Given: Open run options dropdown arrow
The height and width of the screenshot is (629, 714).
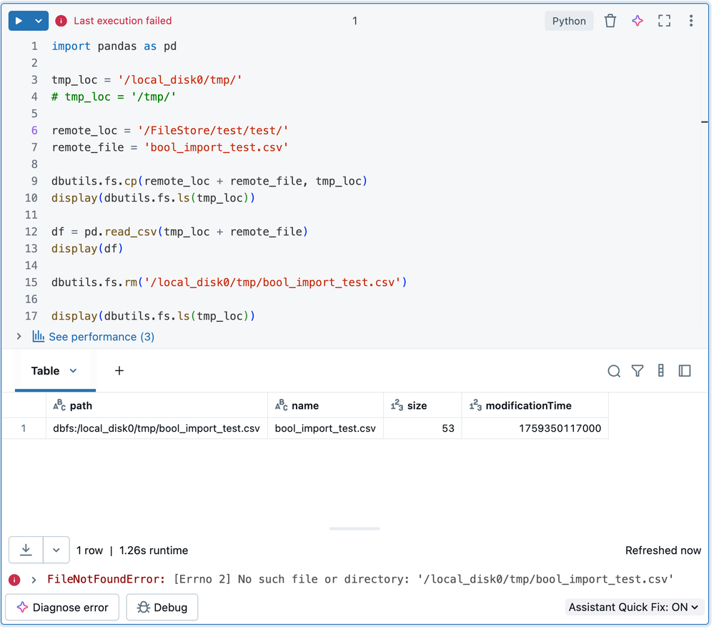Looking at the screenshot, I should [x=39, y=21].
